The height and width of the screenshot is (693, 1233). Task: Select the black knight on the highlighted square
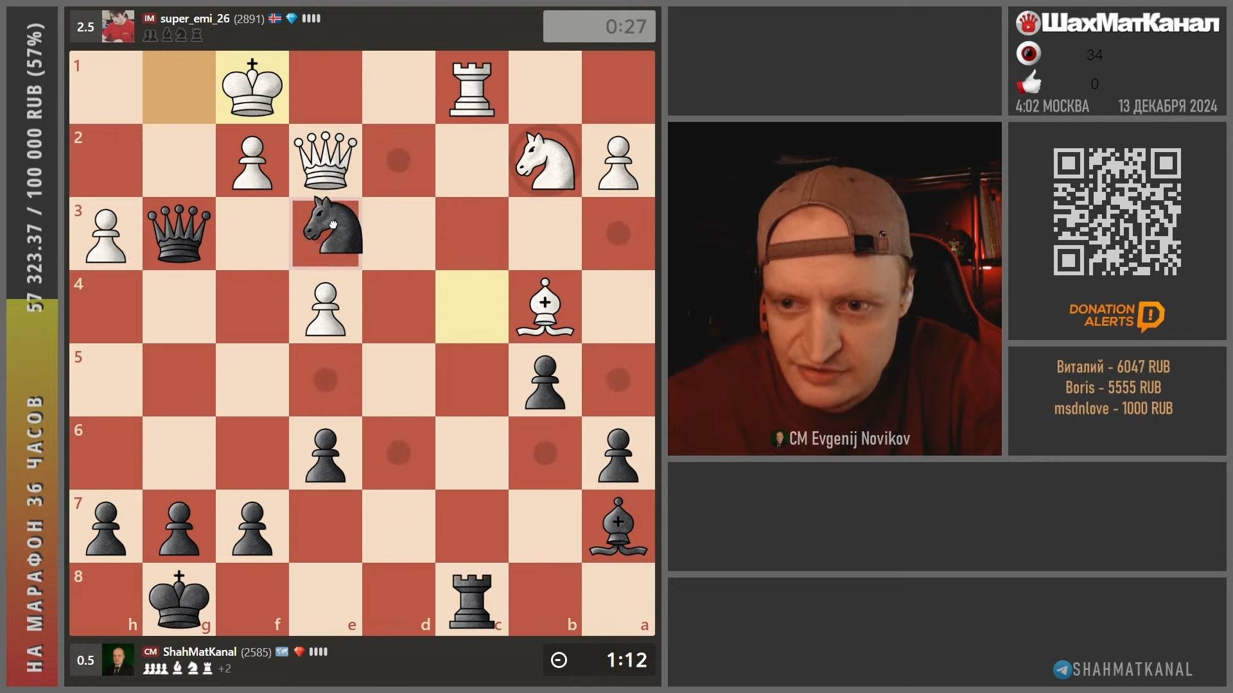click(326, 233)
